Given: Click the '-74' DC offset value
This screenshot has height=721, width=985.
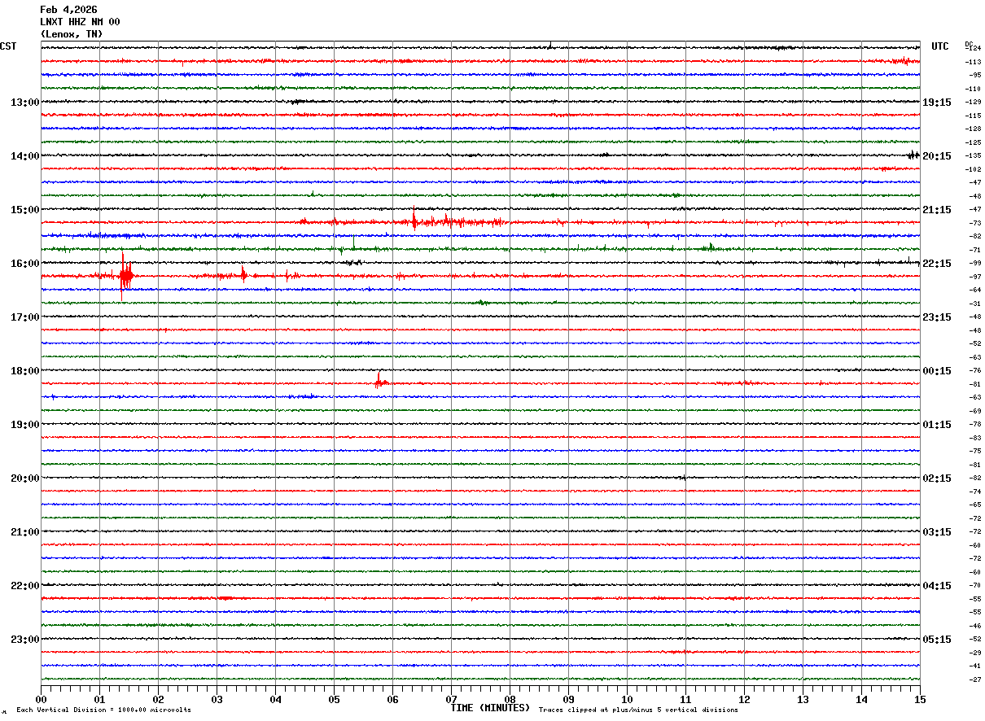Looking at the screenshot, I should 974,492.
